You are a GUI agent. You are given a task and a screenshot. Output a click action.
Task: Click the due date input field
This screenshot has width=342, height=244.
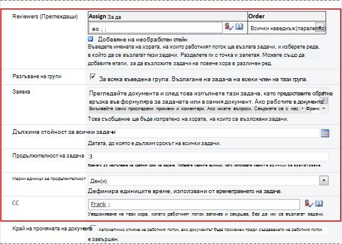204,133
